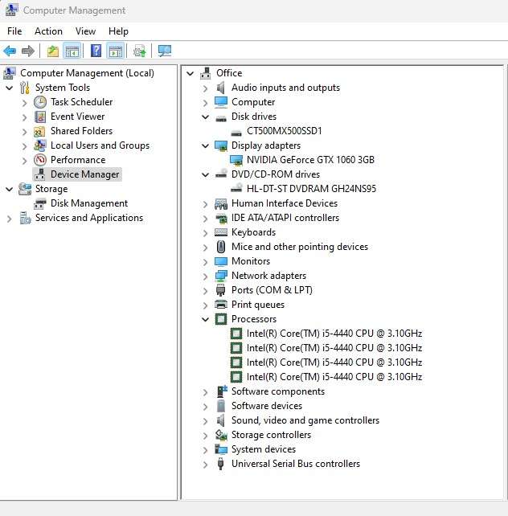Click the Up one level folder icon
The image size is (508, 516).
52,51
